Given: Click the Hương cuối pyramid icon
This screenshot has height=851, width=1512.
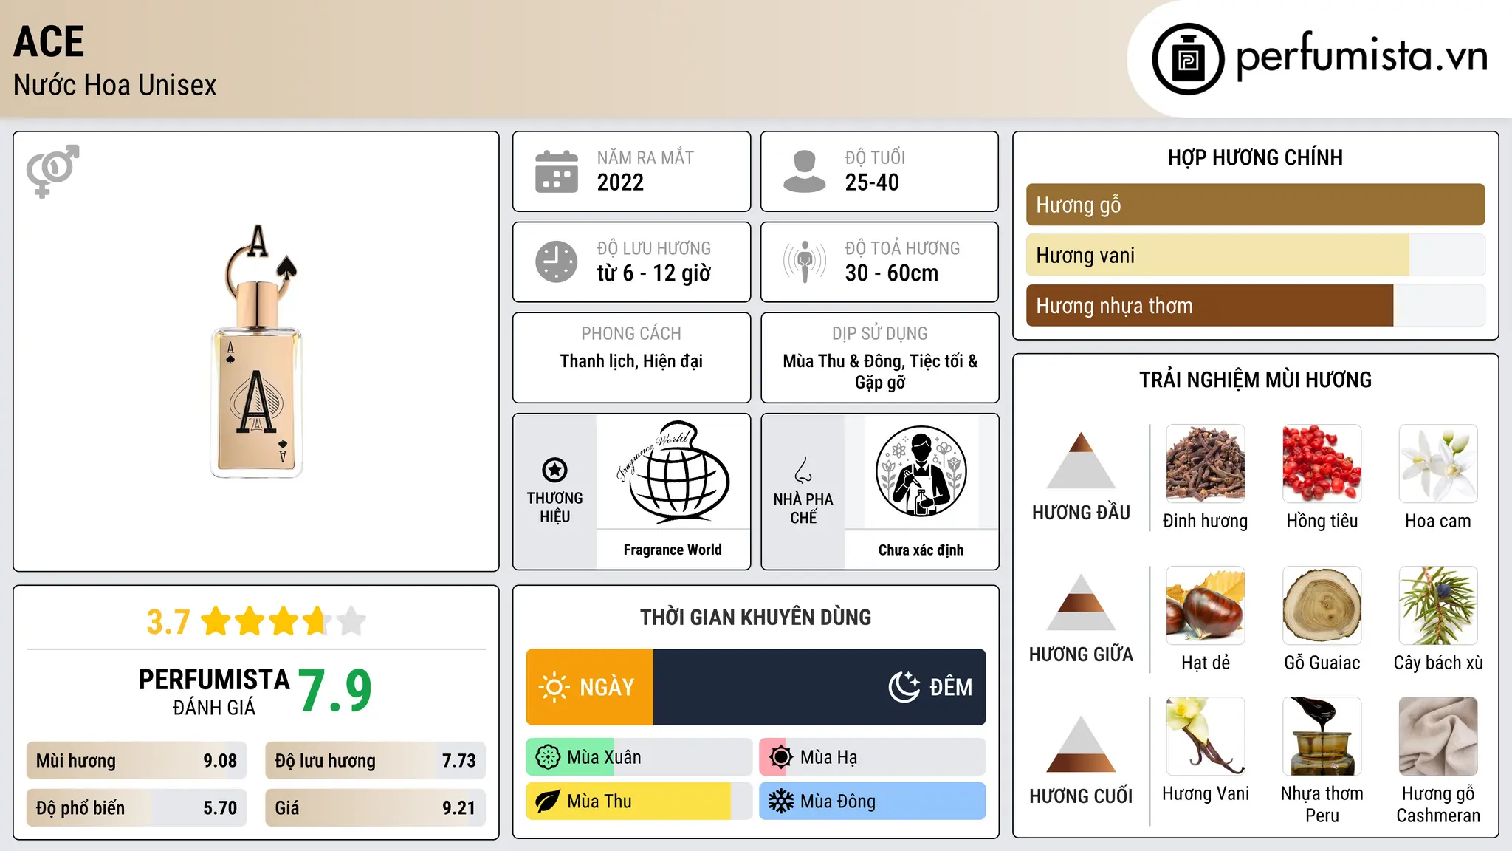Looking at the screenshot, I should point(1081,744).
